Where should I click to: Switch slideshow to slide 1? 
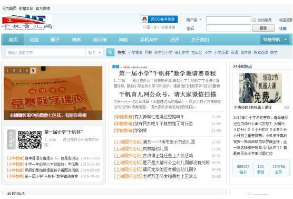[x=8, y=71]
